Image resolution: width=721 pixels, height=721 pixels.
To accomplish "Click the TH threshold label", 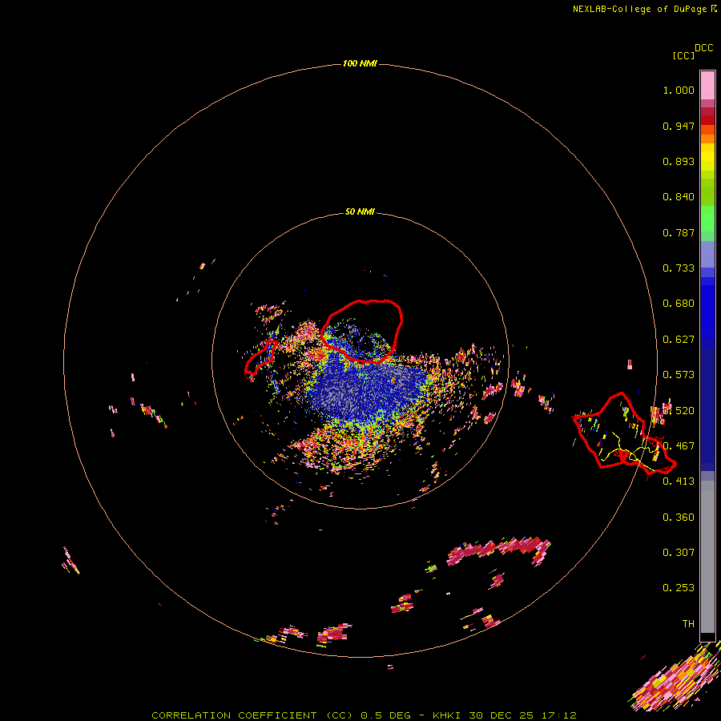I will (688, 624).
